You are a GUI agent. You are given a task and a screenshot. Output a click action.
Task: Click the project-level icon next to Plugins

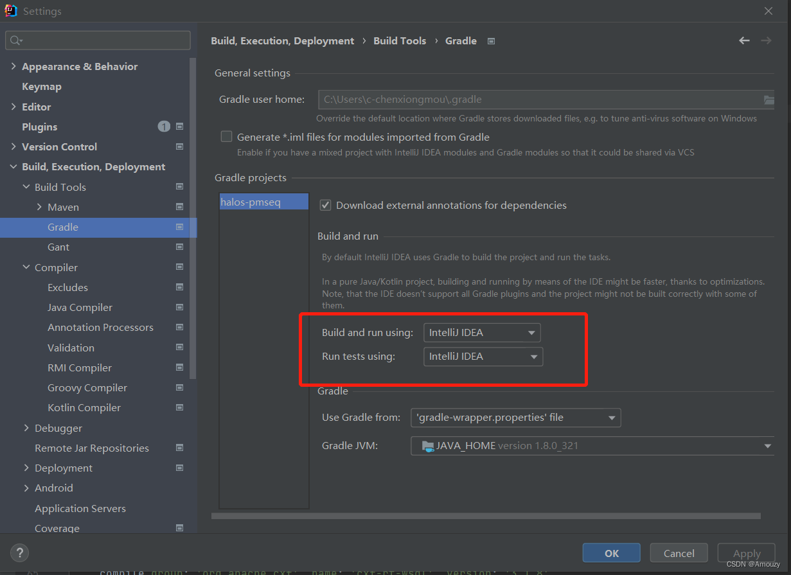click(180, 127)
